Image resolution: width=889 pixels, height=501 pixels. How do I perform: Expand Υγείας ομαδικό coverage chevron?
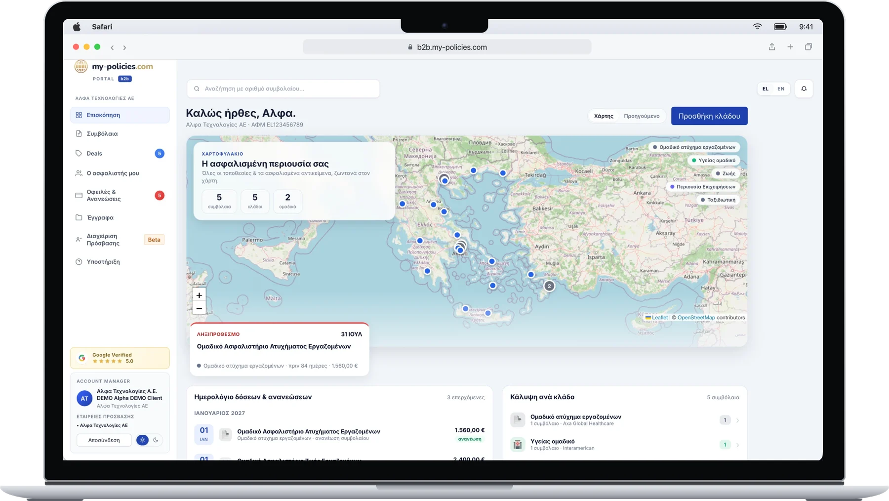pos(737,445)
